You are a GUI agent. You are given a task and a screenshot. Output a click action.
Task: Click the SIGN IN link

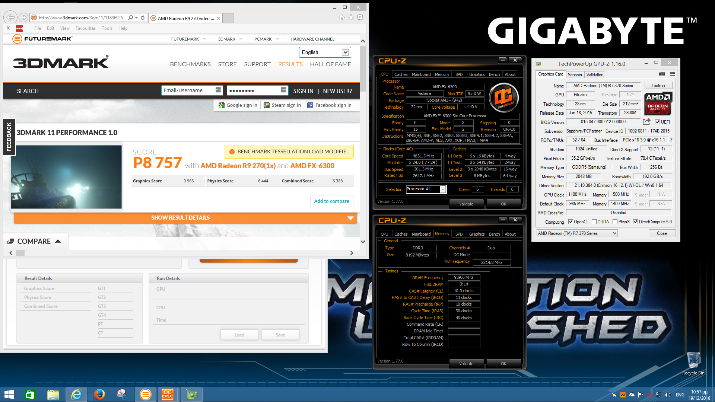303,91
